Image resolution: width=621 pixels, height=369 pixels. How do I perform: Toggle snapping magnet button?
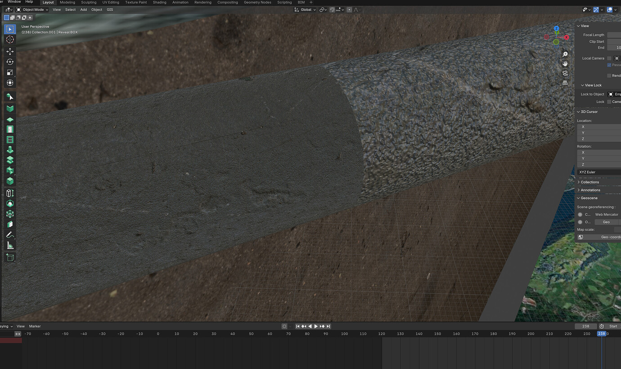tap(333, 9)
